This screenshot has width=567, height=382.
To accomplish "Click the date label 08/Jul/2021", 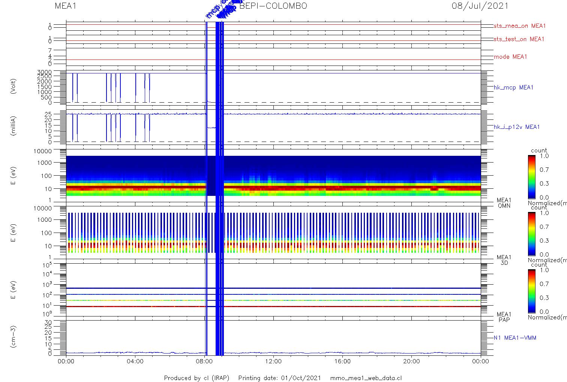I will (x=480, y=6).
